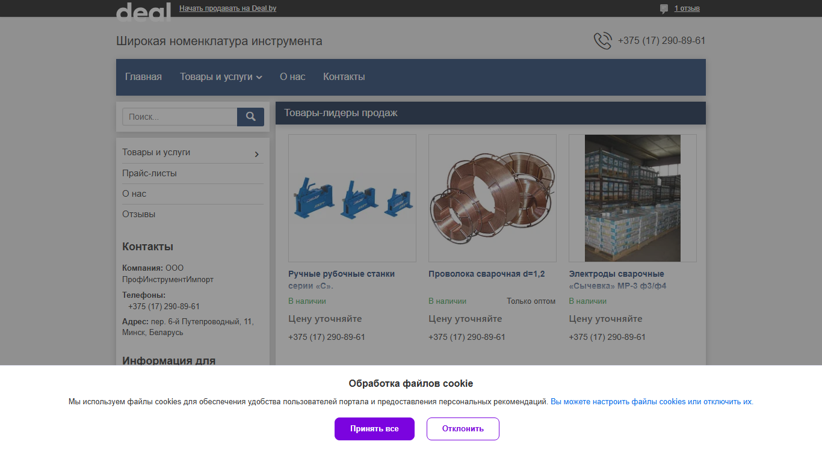
Task: Click phone number under 'Ручные рубочные станки'
Action: 327,337
